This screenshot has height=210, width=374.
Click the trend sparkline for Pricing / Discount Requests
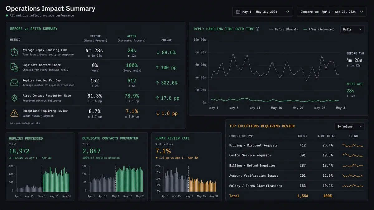(353, 145)
